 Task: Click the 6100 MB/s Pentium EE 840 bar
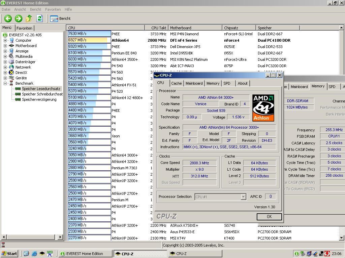[89, 53]
